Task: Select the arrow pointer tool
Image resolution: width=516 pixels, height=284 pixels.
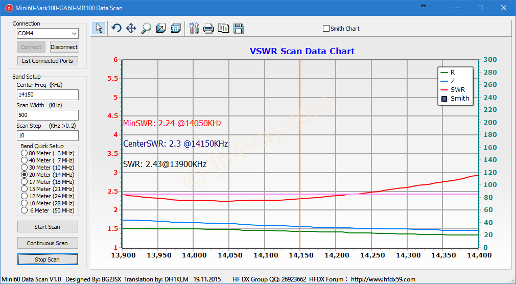Action: (x=99, y=28)
